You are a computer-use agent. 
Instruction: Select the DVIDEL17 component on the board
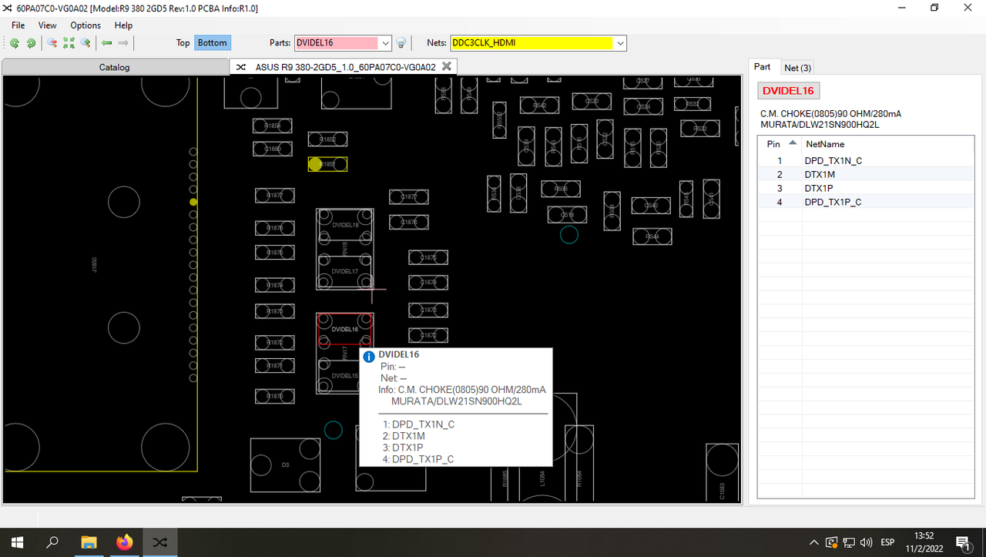pyautogui.click(x=344, y=271)
